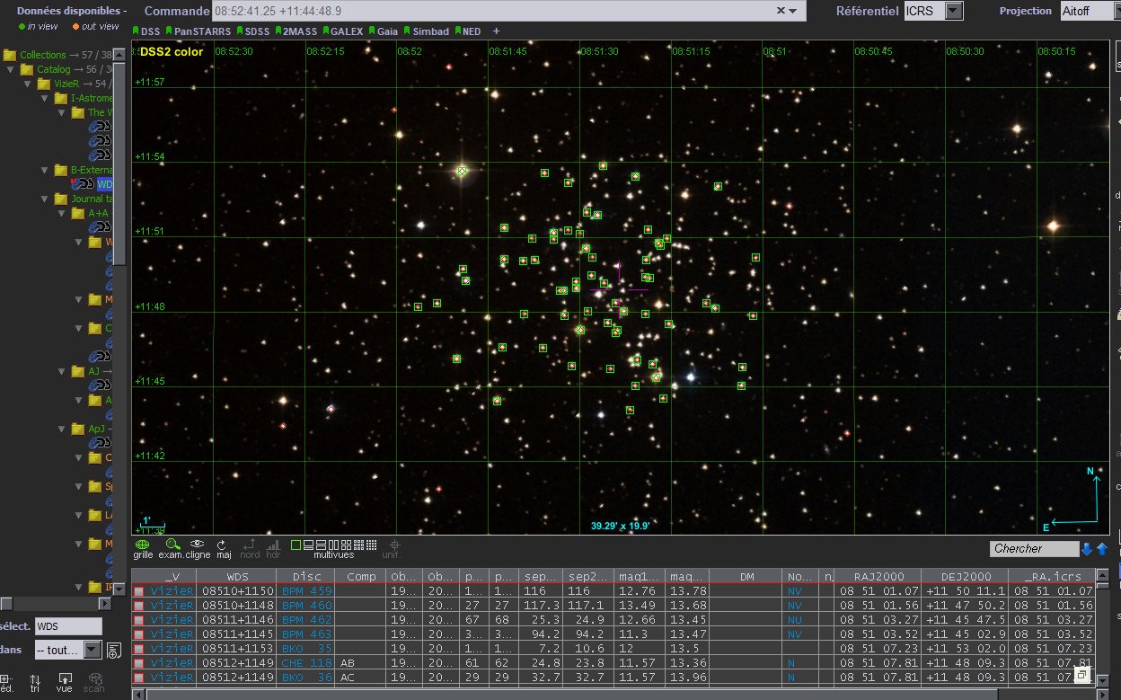Open the NU note link in table
Viewport: 1121px width, 700px height.
pos(794,620)
